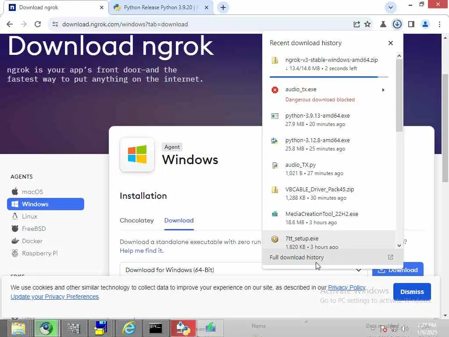
Task: Open Chrome three-dot menu
Action: (439, 25)
